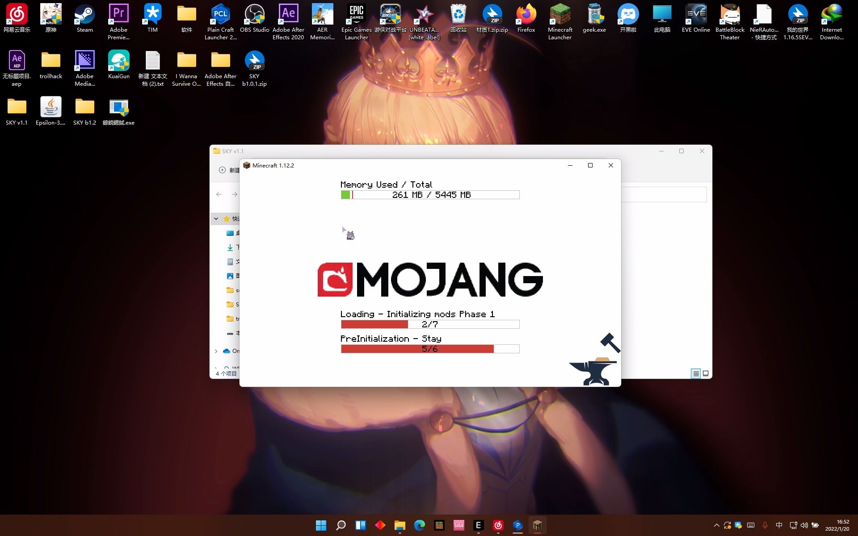The width and height of the screenshot is (858, 536).
Task: Click the 新建 new button in Explorer
Action: pyautogui.click(x=229, y=170)
